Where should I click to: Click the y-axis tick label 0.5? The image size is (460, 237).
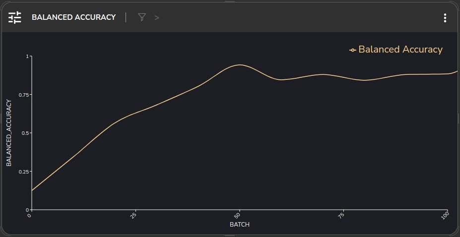(25, 133)
